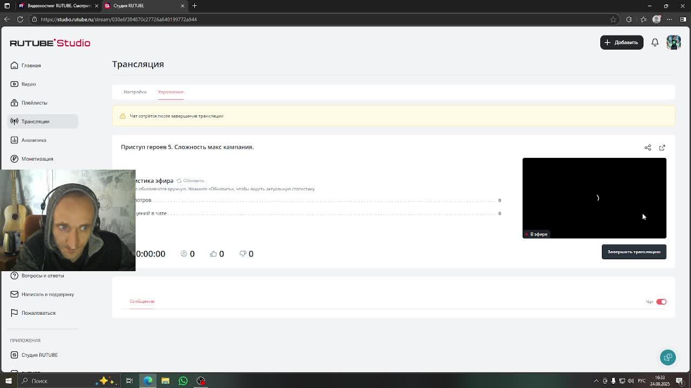Screen dimensions: 691x388
Task: Click the Главная home icon
Action: (15, 66)
